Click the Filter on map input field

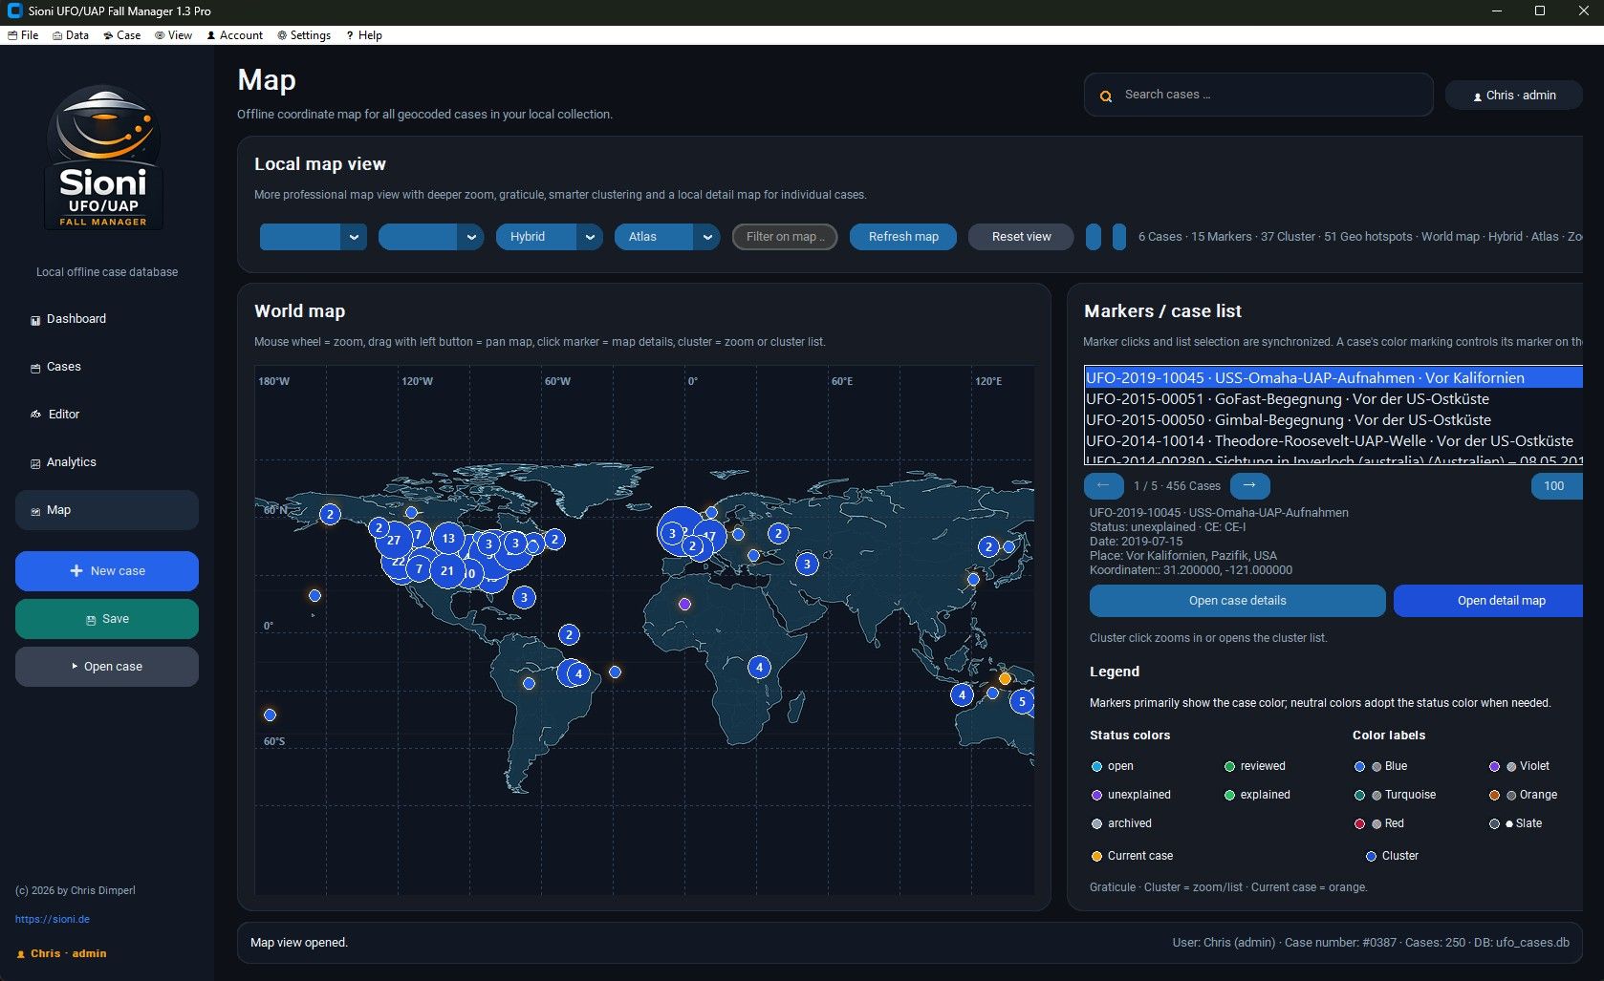click(784, 237)
